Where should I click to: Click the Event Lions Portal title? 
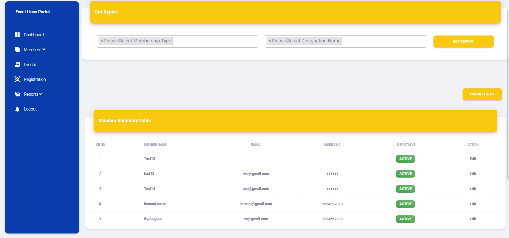tap(32, 12)
